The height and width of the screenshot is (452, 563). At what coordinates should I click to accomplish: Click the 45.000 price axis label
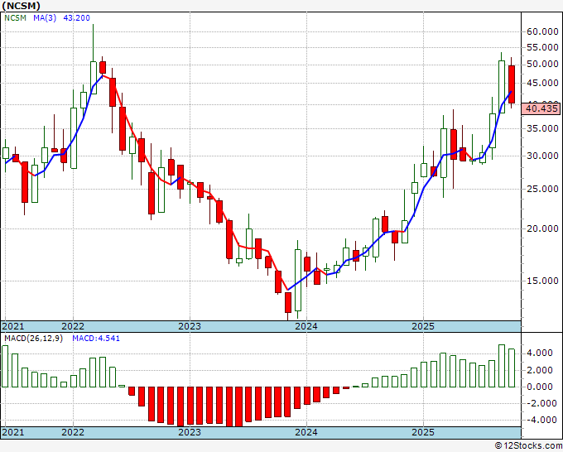click(542, 83)
